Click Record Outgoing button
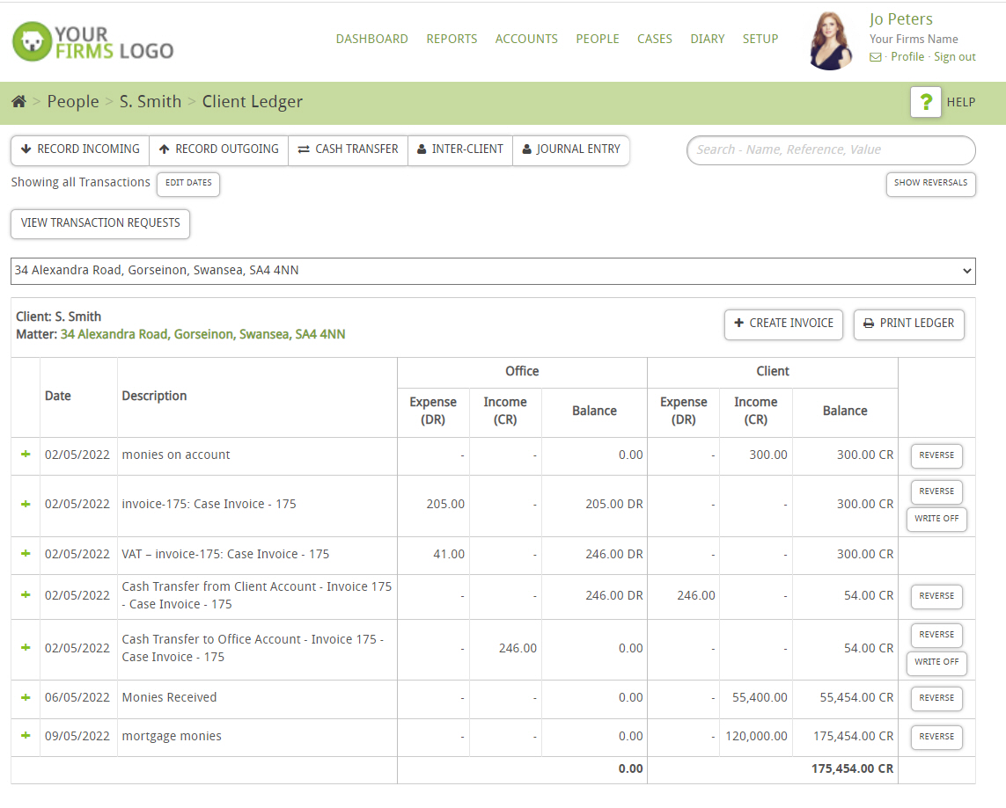Image resolution: width=1006 pixels, height=808 pixels. click(218, 149)
